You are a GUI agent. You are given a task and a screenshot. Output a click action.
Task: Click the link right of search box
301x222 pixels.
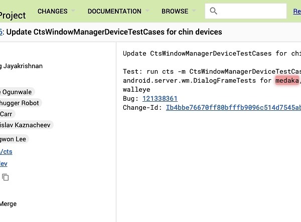tap(296, 11)
